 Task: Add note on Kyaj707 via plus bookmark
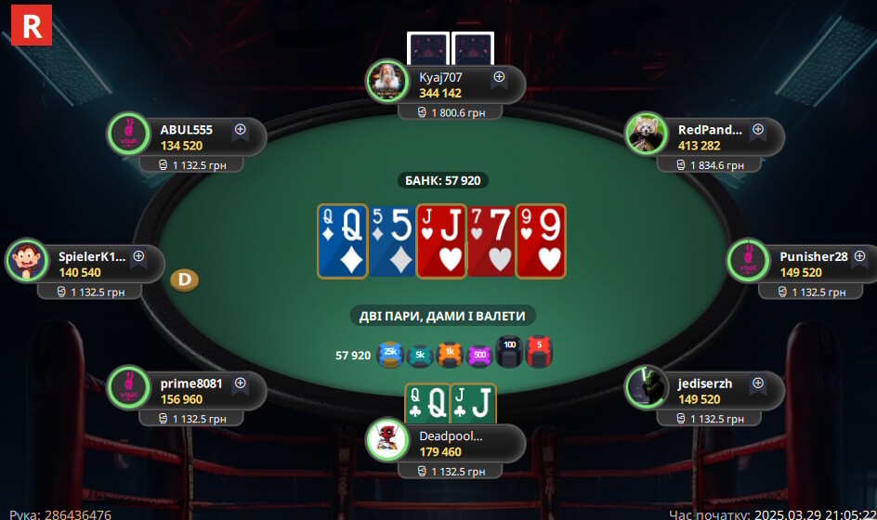(x=499, y=78)
